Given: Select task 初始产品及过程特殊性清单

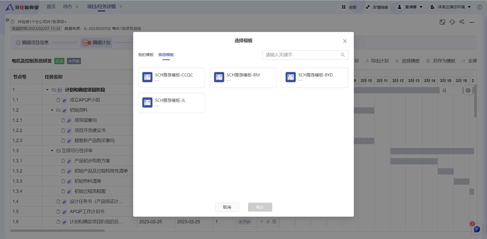Looking at the screenshot, I should click(101, 171).
